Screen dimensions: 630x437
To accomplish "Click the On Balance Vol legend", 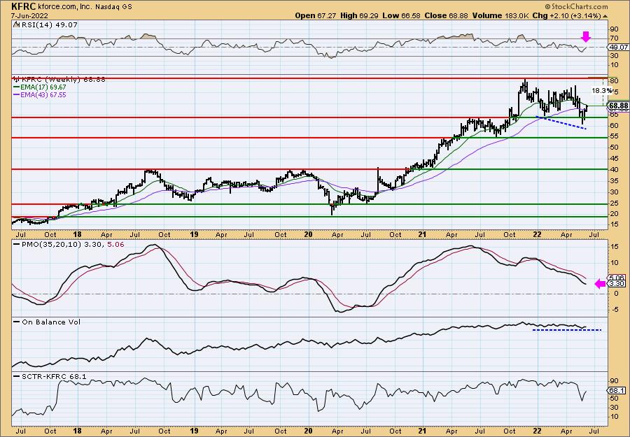I will pyautogui.click(x=47, y=322).
